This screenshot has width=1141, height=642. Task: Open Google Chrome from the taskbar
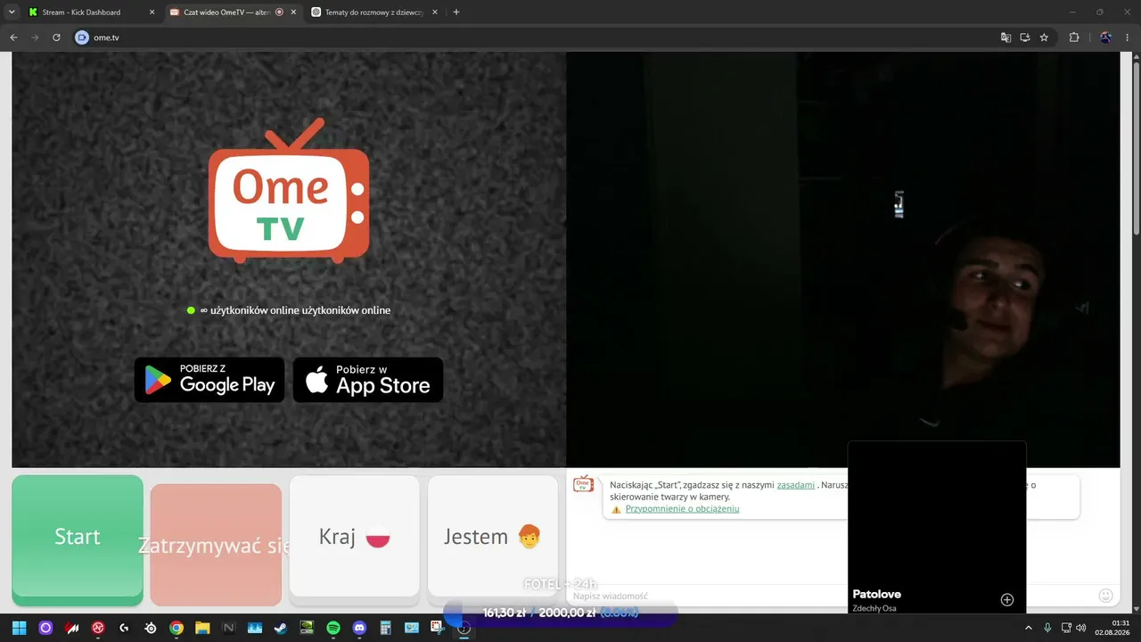(x=176, y=628)
